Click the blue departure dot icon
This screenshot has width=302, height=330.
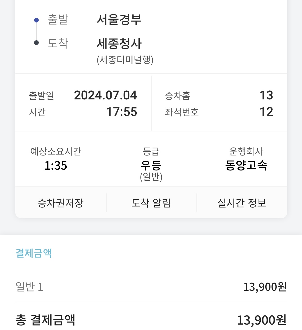(x=36, y=20)
